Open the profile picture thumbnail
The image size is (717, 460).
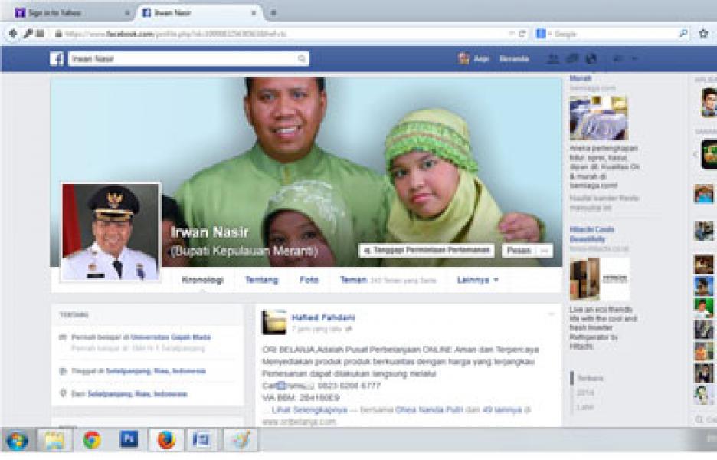(110, 232)
